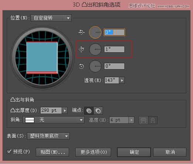Open the 高度 height slider arrow
The width and height of the screenshot is (193, 164).
tap(131, 120)
